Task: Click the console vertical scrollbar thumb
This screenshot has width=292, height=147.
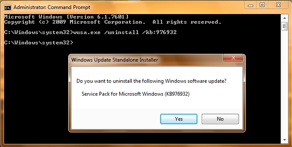Action: click(284, 26)
